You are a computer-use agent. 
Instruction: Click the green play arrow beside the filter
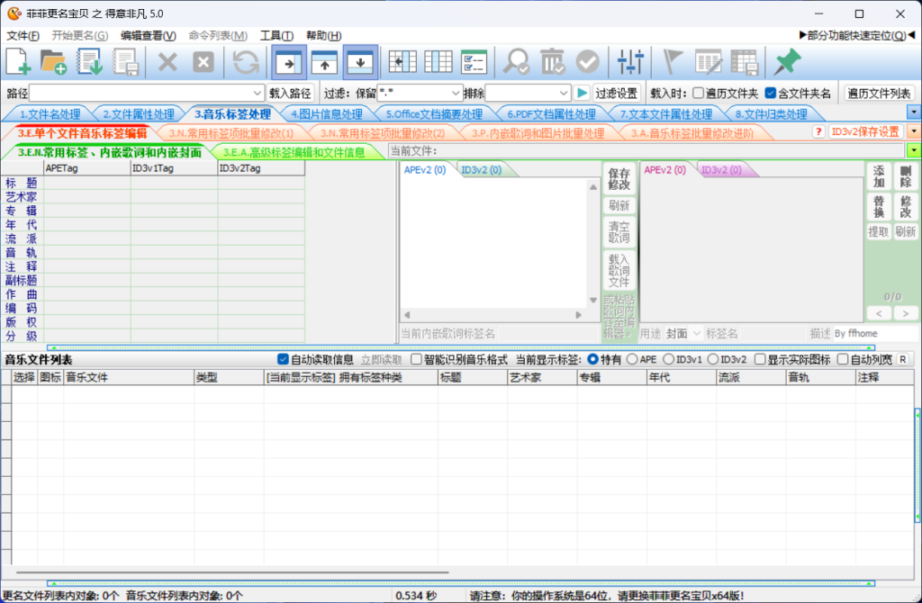point(583,93)
